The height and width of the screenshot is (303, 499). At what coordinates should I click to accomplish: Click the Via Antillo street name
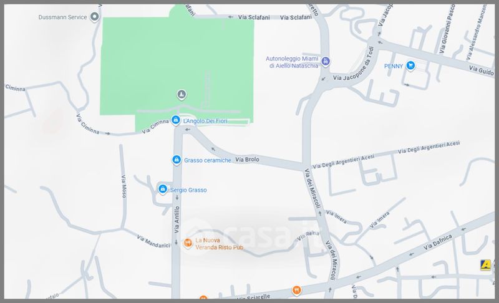[177, 219]
